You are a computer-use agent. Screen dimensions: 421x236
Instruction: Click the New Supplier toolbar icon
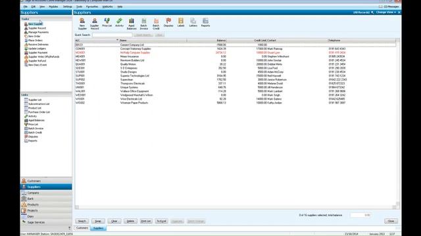point(82,24)
